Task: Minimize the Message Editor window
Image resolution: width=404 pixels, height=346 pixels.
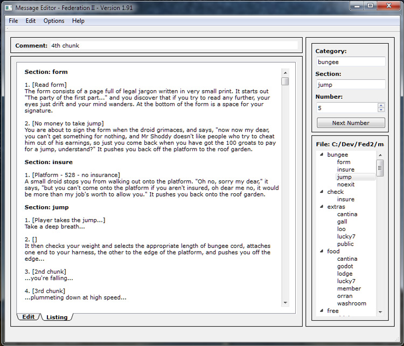Action: coord(357,6)
